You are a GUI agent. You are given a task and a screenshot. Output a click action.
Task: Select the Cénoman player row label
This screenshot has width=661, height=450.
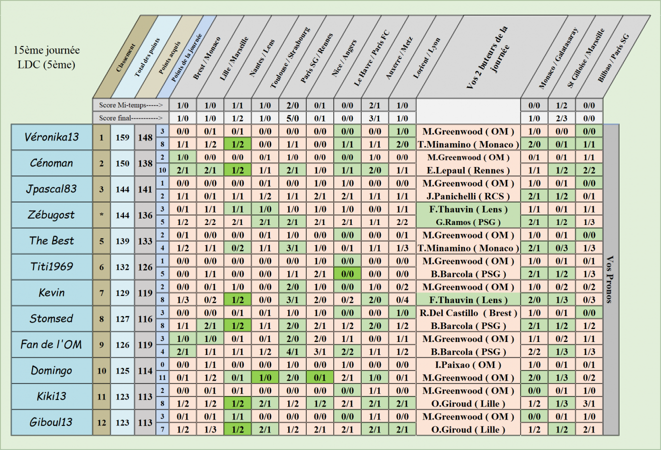[51, 163]
